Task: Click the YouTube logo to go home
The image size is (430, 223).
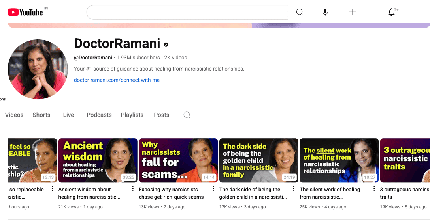Action: [x=25, y=12]
